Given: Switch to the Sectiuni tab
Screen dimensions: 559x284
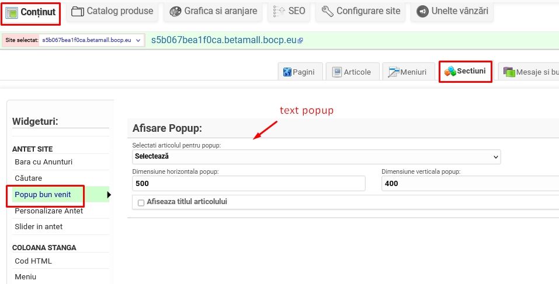Looking at the screenshot, I should pos(465,71).
